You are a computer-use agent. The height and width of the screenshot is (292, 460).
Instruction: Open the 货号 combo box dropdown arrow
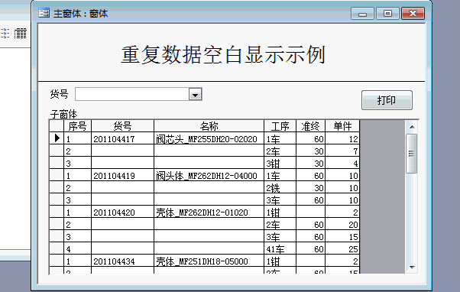(x=195, y=95)
